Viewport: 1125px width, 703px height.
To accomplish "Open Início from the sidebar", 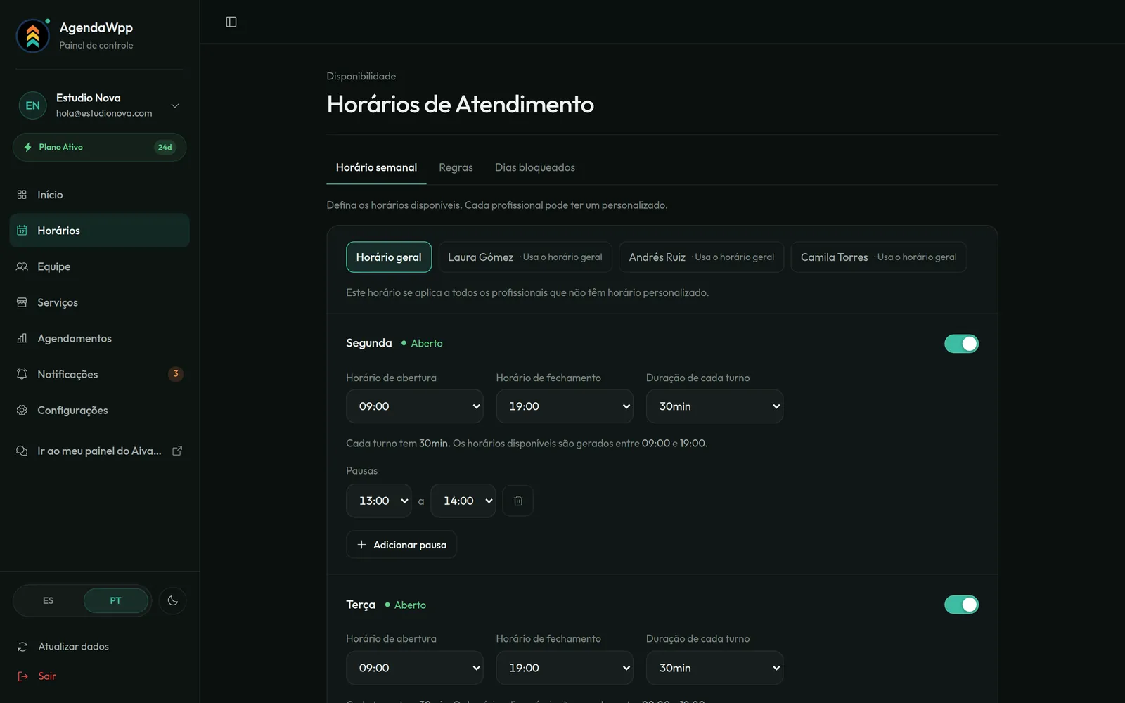I will coord(99,195).
